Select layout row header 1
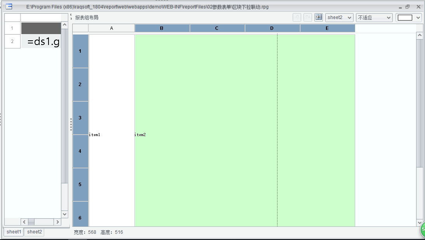The width and height of the screenshot is (425, 240). pyautogui.click(x=80, y=51)
